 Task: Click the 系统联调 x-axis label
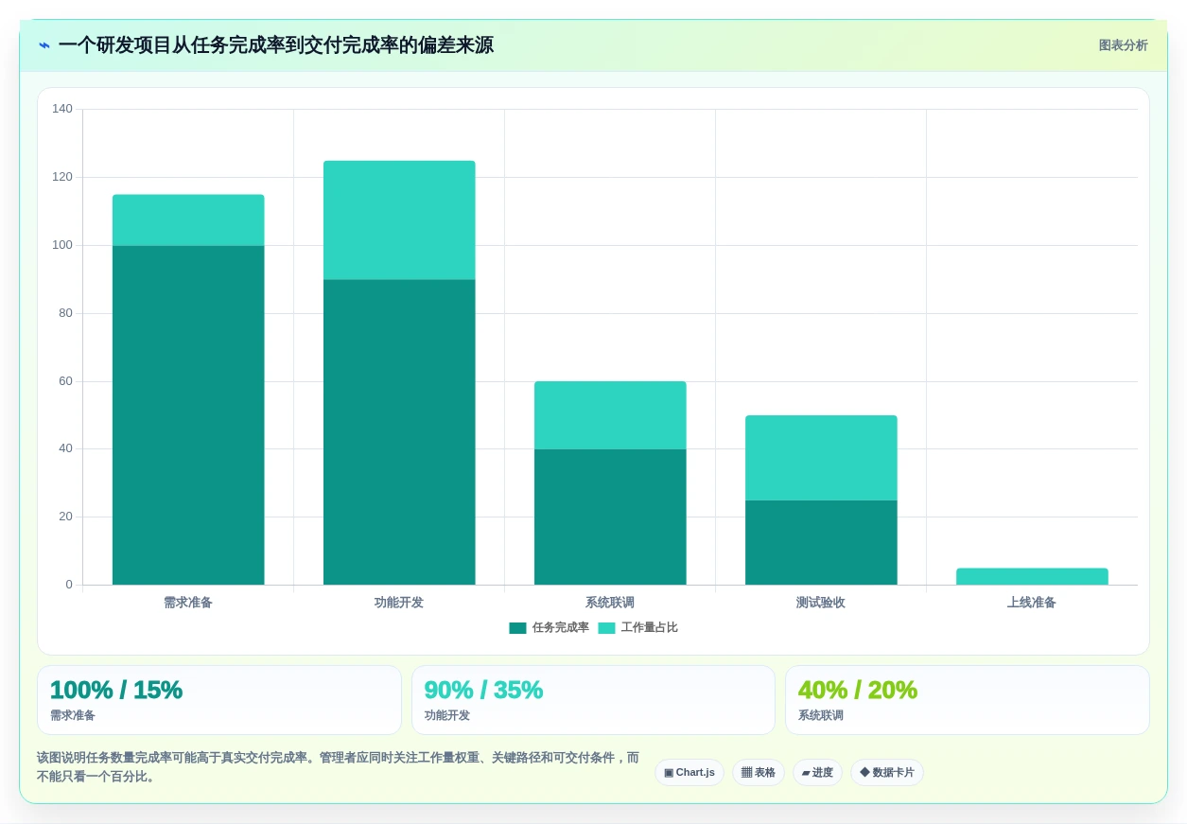[610, 603]
